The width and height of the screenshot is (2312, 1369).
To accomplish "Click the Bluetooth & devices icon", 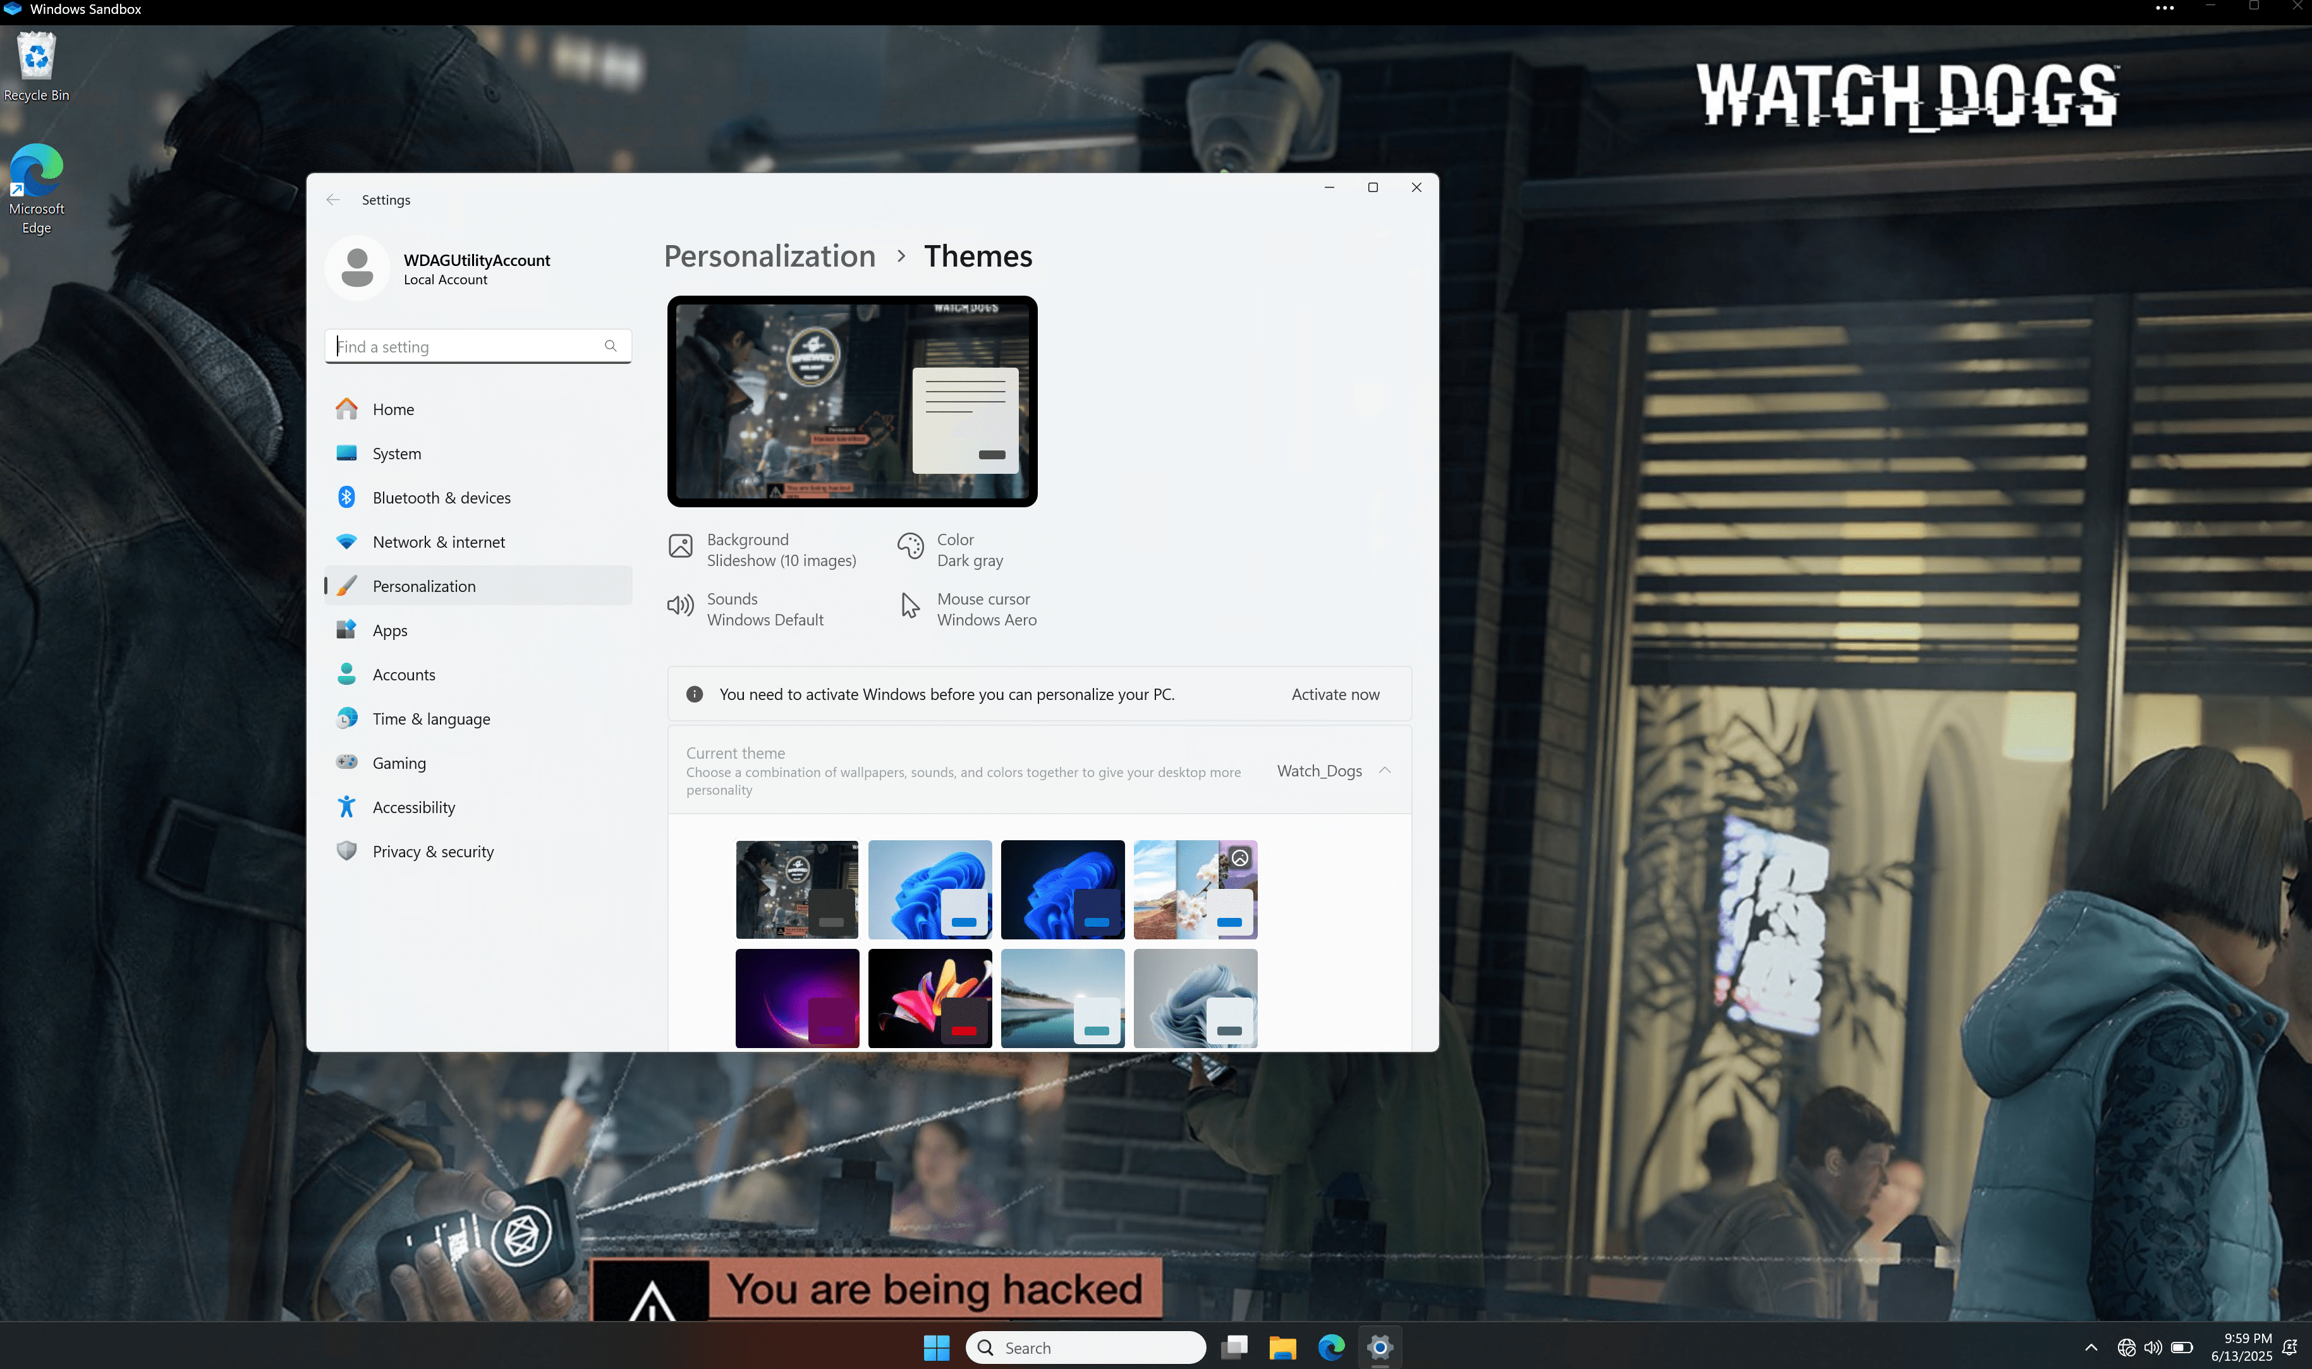I will click(x=346, y=497).
